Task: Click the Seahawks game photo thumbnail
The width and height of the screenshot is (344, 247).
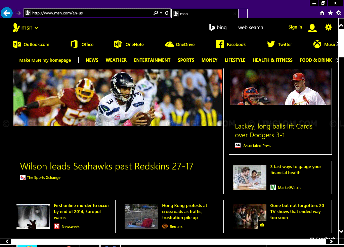Action: (x=118, y=98)
